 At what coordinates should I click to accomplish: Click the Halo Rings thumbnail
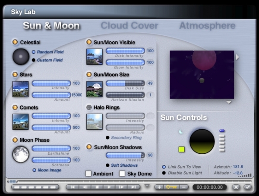tap(95, 121)
